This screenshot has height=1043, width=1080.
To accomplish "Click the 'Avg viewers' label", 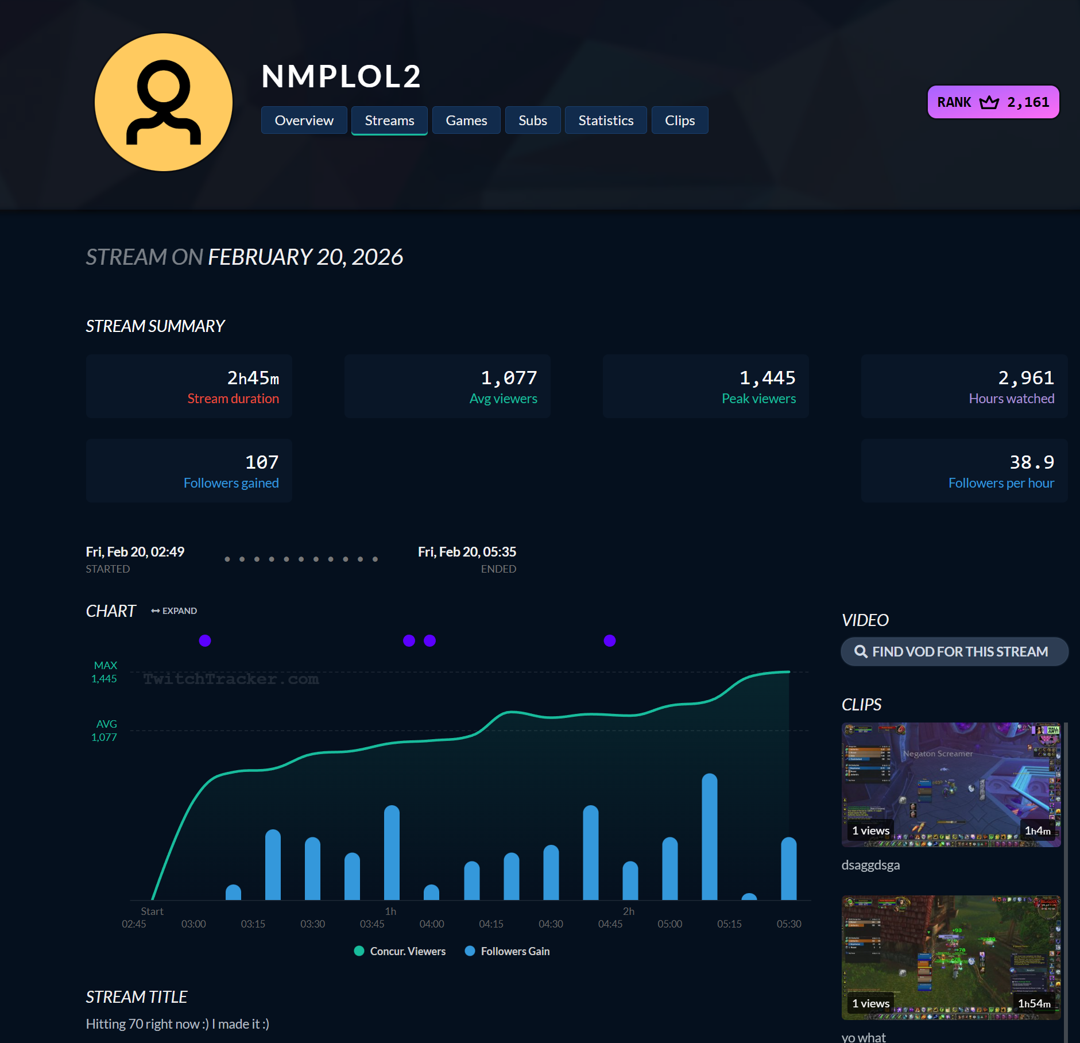I will click(504, 399).
